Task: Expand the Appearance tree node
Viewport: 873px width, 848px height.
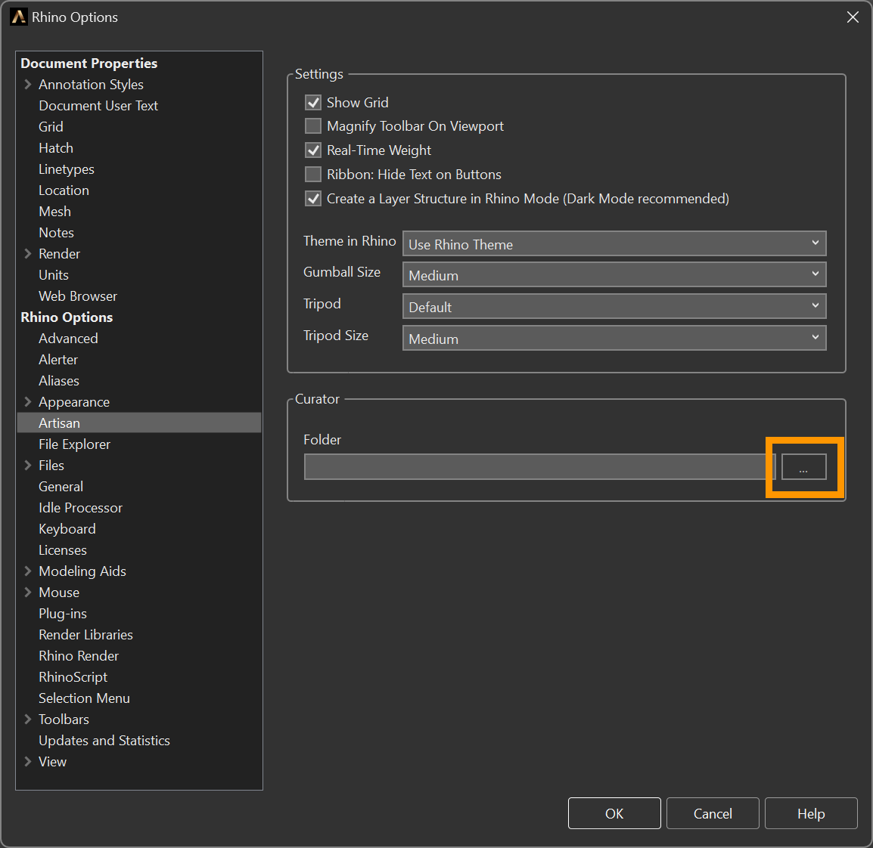Action: click(28, 402)
